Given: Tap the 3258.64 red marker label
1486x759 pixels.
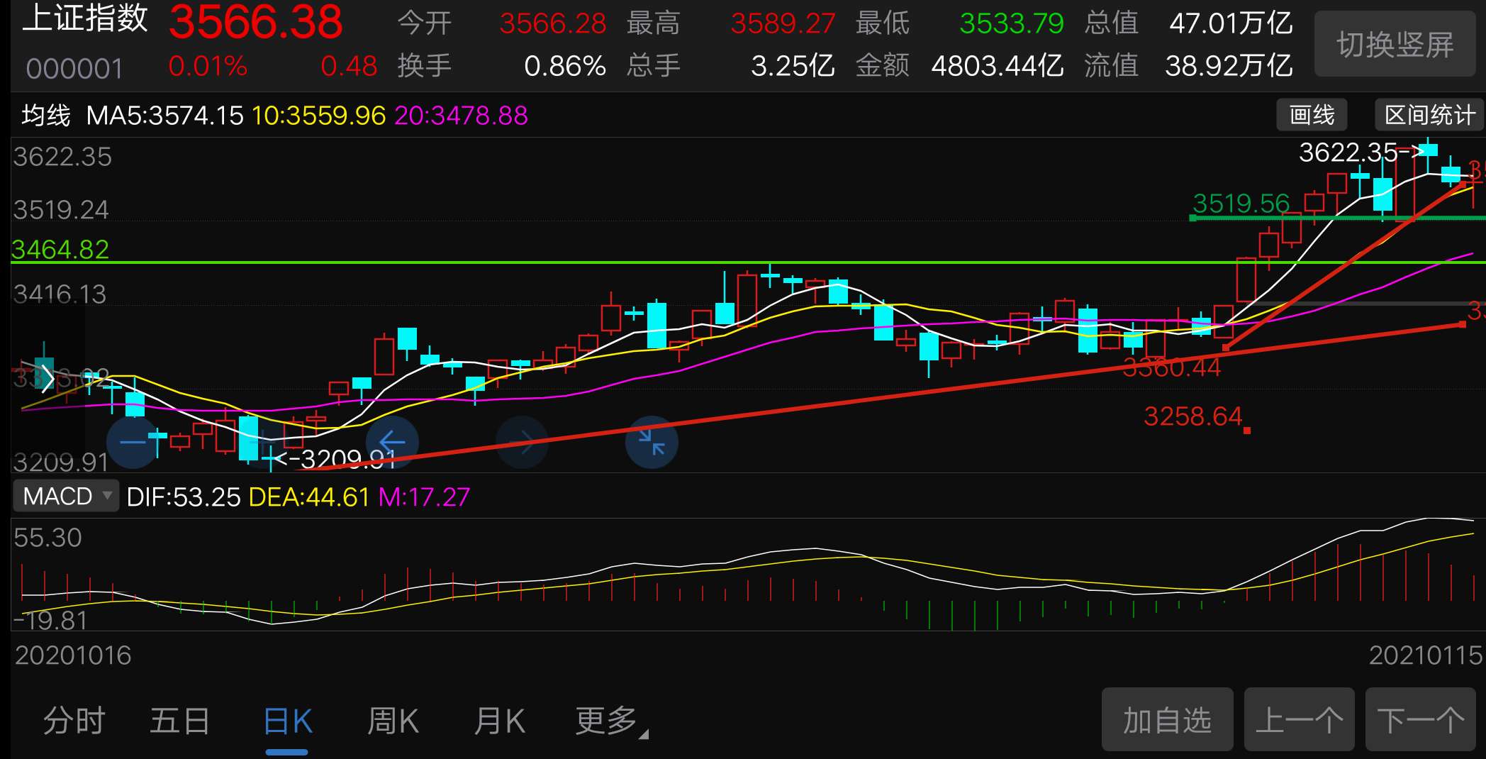Looking at the screenshot, I should pos(1192,416).
